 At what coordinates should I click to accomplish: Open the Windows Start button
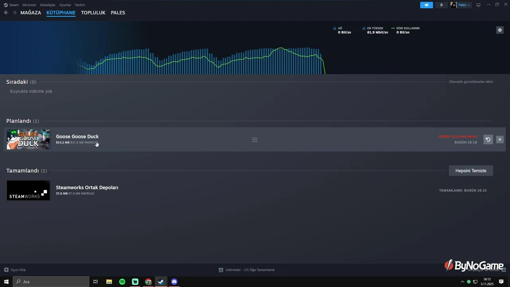(6, 282)
